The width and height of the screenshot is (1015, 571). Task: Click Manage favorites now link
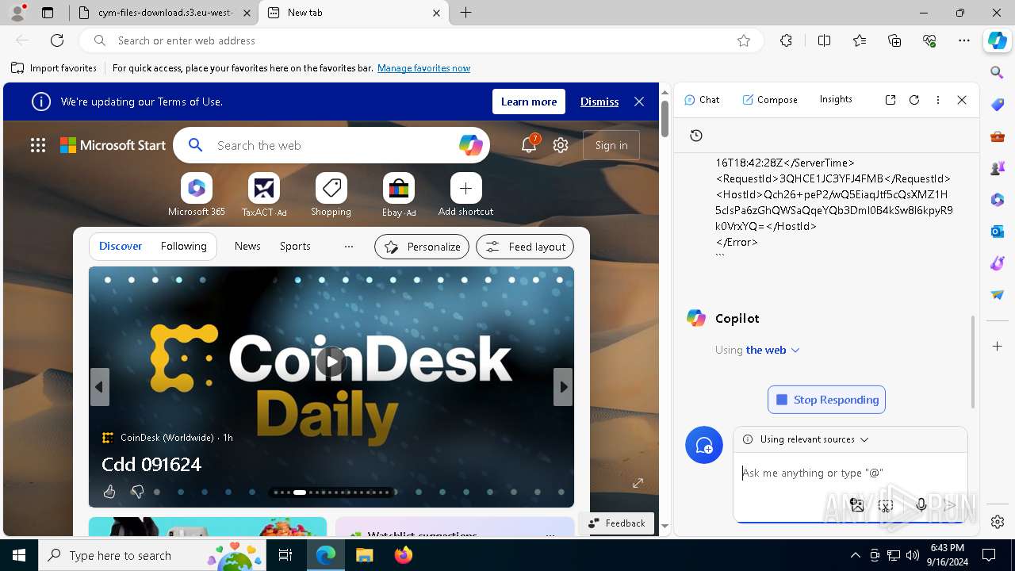pyautogui.click(x=423, y=68)
